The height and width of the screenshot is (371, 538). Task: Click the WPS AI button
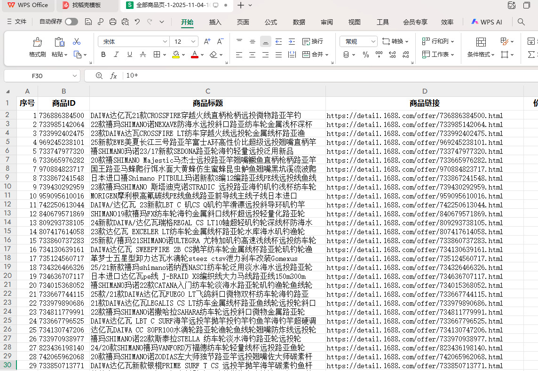click(x=487, y=22)
